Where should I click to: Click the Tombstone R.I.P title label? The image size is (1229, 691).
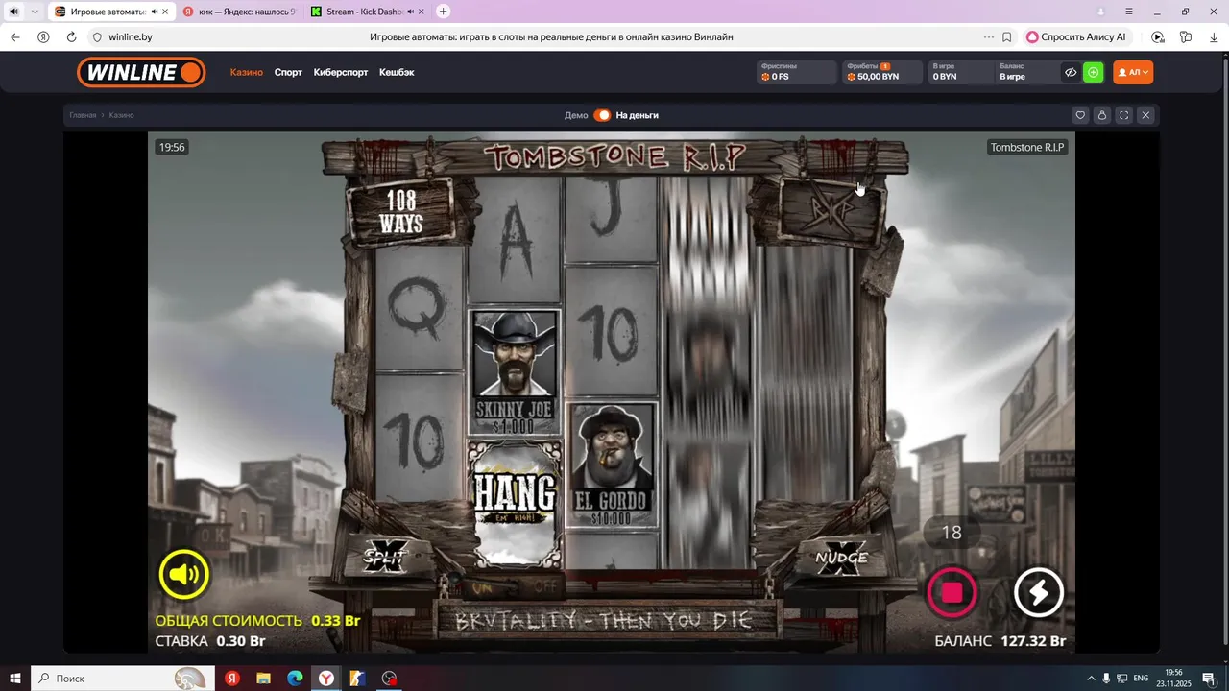click(x=1027, y=147)
